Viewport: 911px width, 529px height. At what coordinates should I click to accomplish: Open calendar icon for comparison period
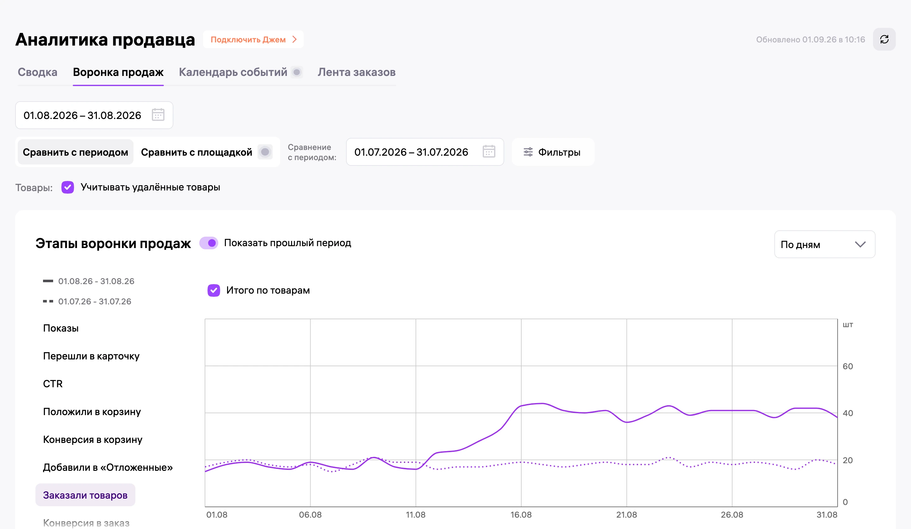click(489, 152)
